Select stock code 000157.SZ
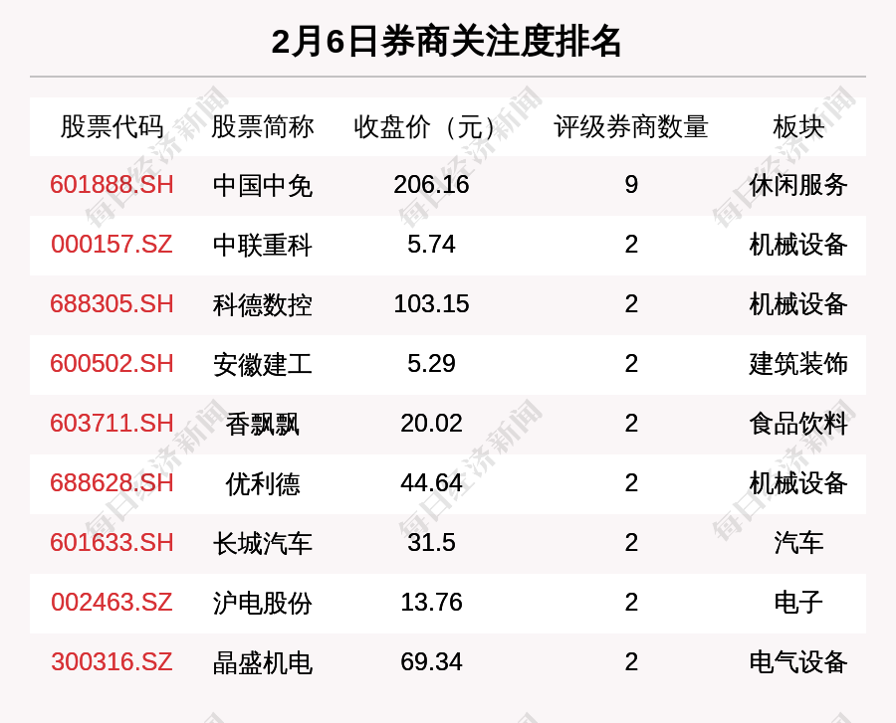 click(112, 245)
